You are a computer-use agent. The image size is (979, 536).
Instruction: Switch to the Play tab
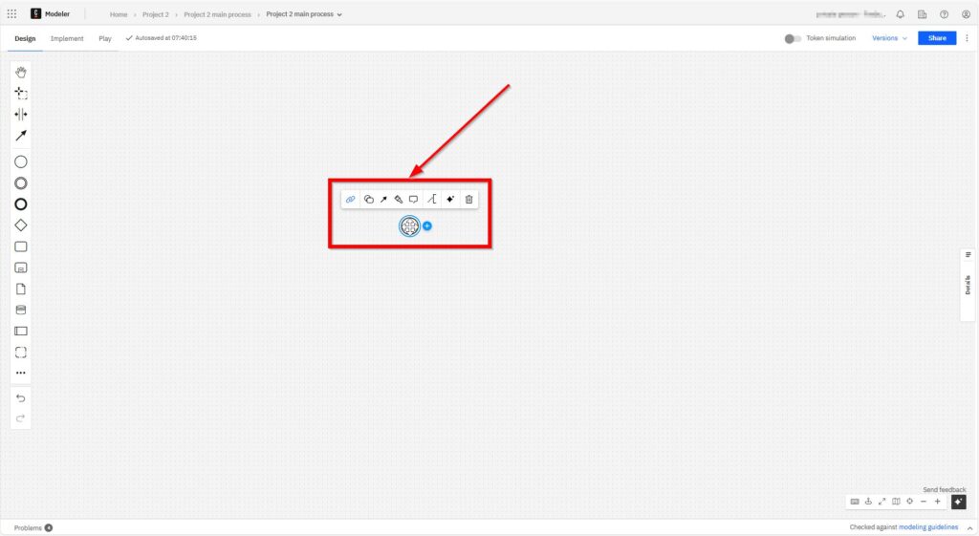tap(105, 38)
